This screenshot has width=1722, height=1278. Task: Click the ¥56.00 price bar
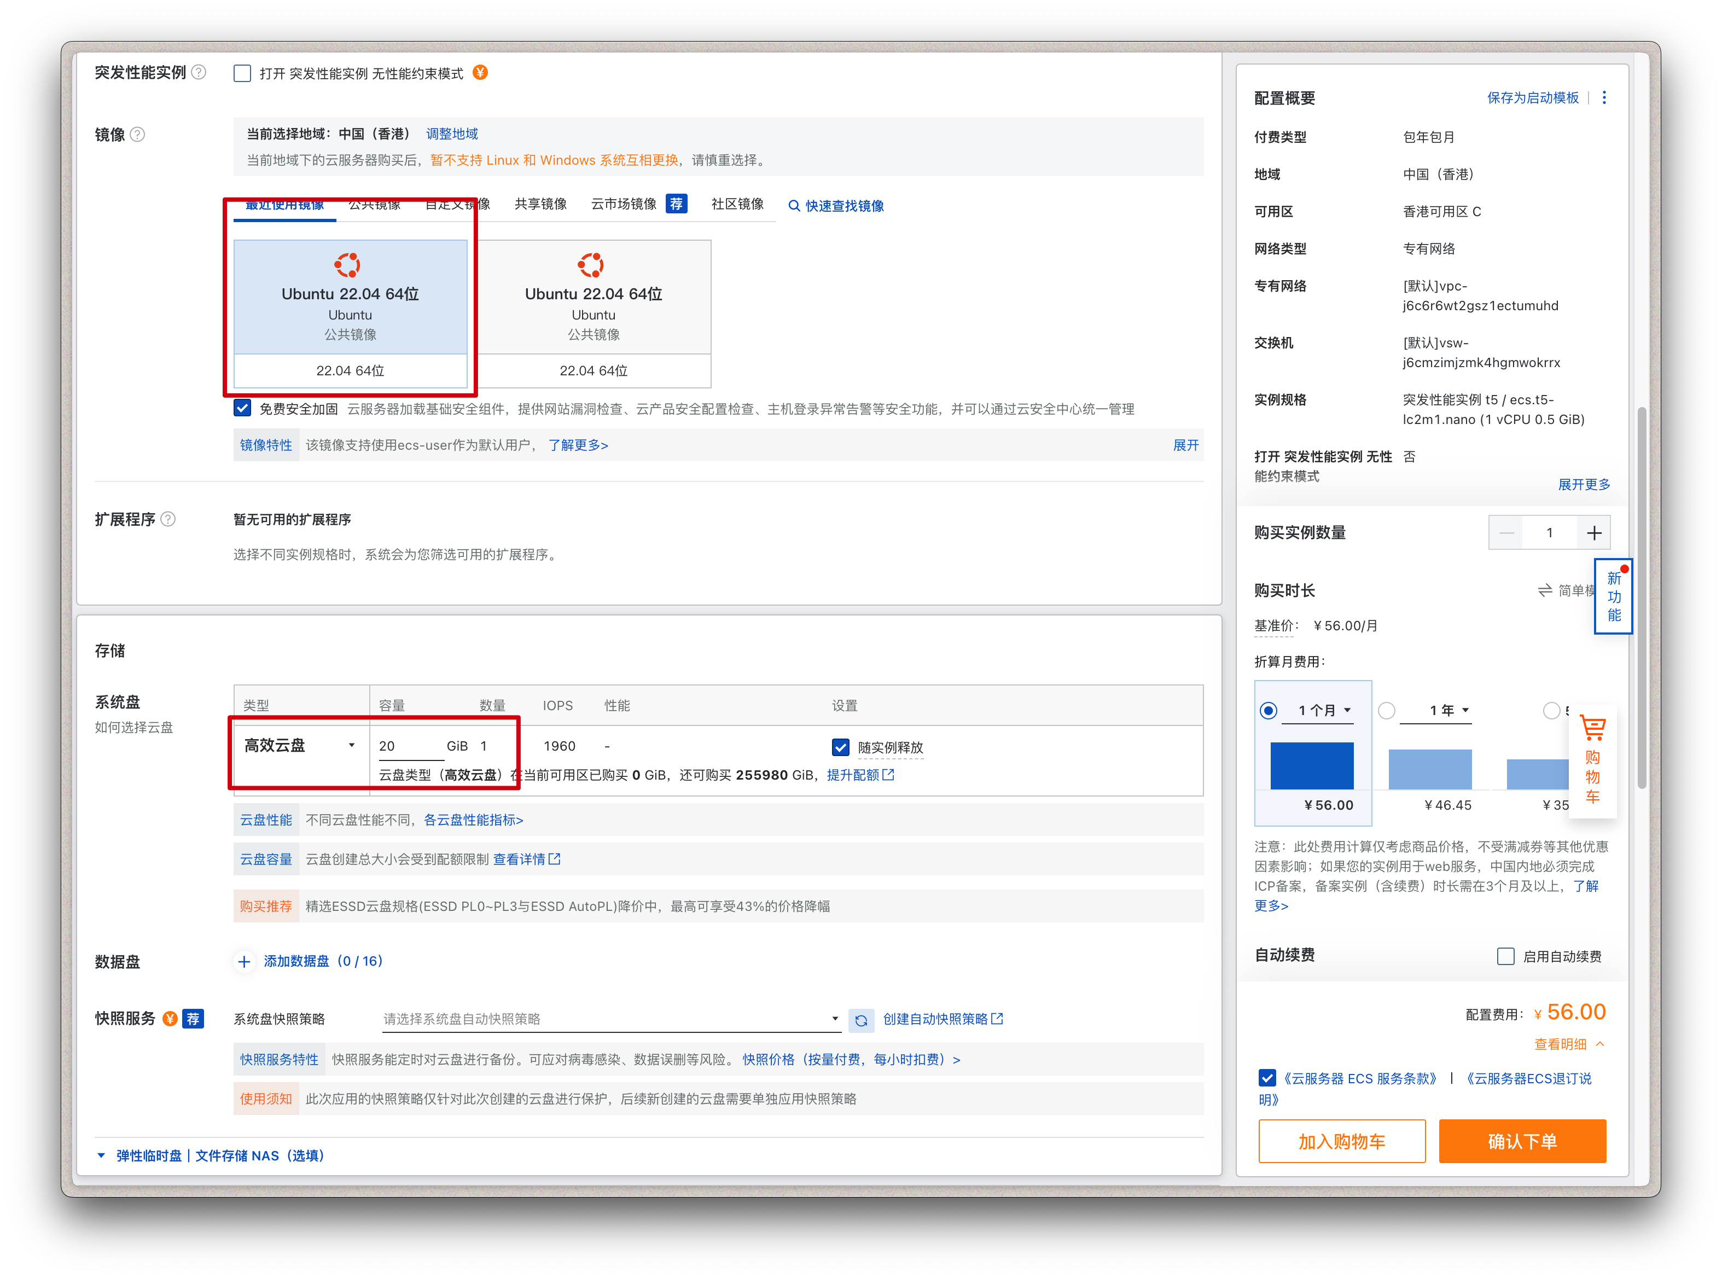tap(1311, 765)
